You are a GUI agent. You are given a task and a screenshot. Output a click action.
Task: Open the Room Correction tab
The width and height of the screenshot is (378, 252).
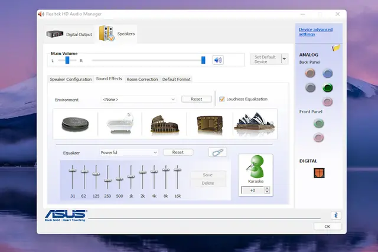[x=142, y=79]
